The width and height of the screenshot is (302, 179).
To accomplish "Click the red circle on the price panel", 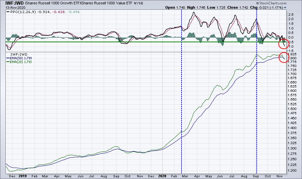I will coord(284,57).
